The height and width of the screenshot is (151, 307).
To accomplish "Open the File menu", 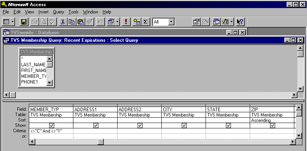I will [x=6, y=12].
